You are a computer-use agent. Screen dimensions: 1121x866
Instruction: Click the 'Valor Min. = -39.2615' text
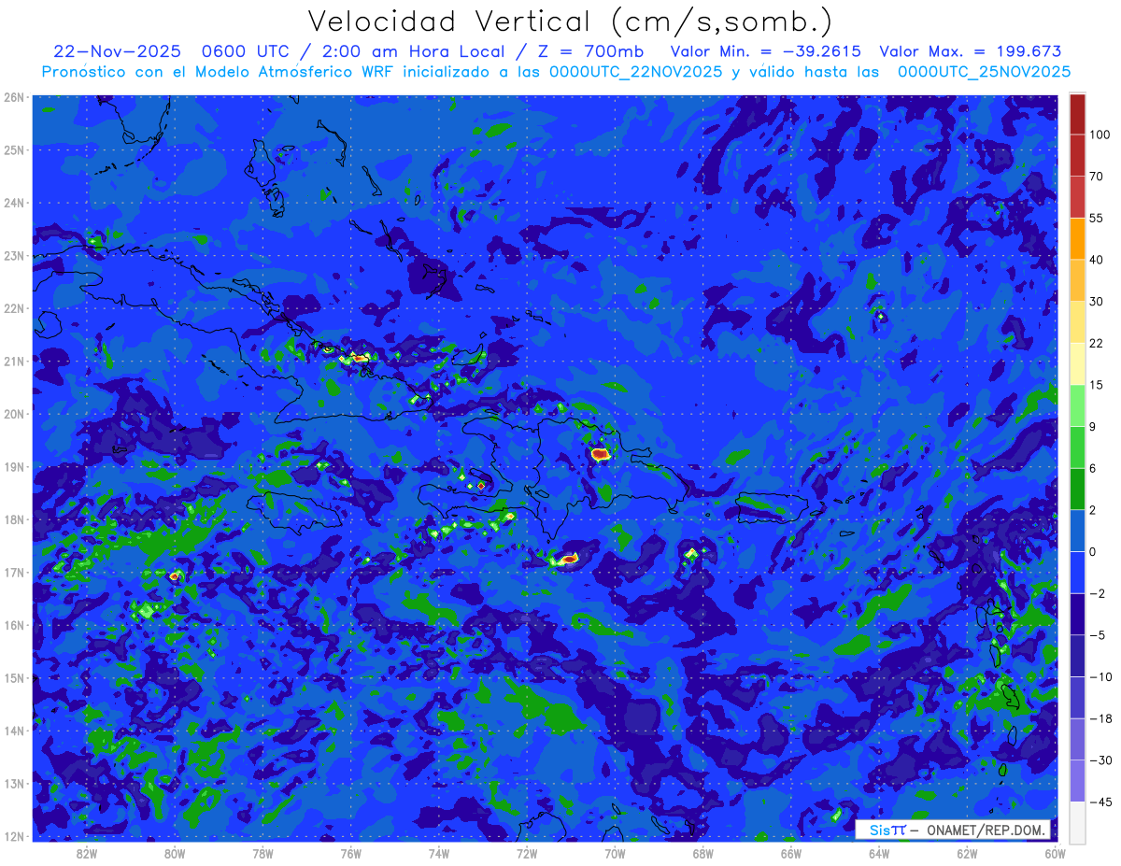click(764, 51)
